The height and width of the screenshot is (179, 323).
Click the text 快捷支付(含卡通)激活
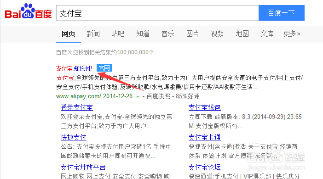coord(217,146)
